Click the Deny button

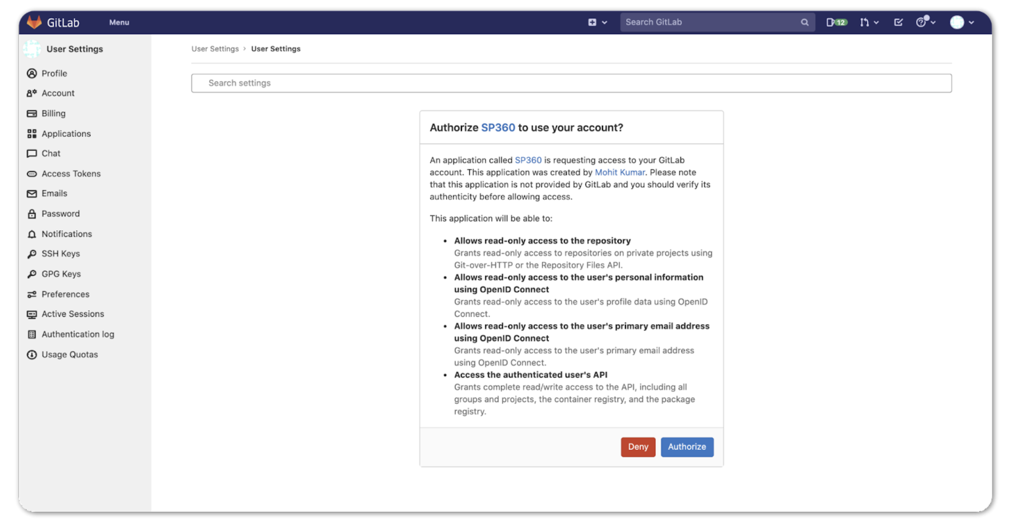(x=637, y=447)
